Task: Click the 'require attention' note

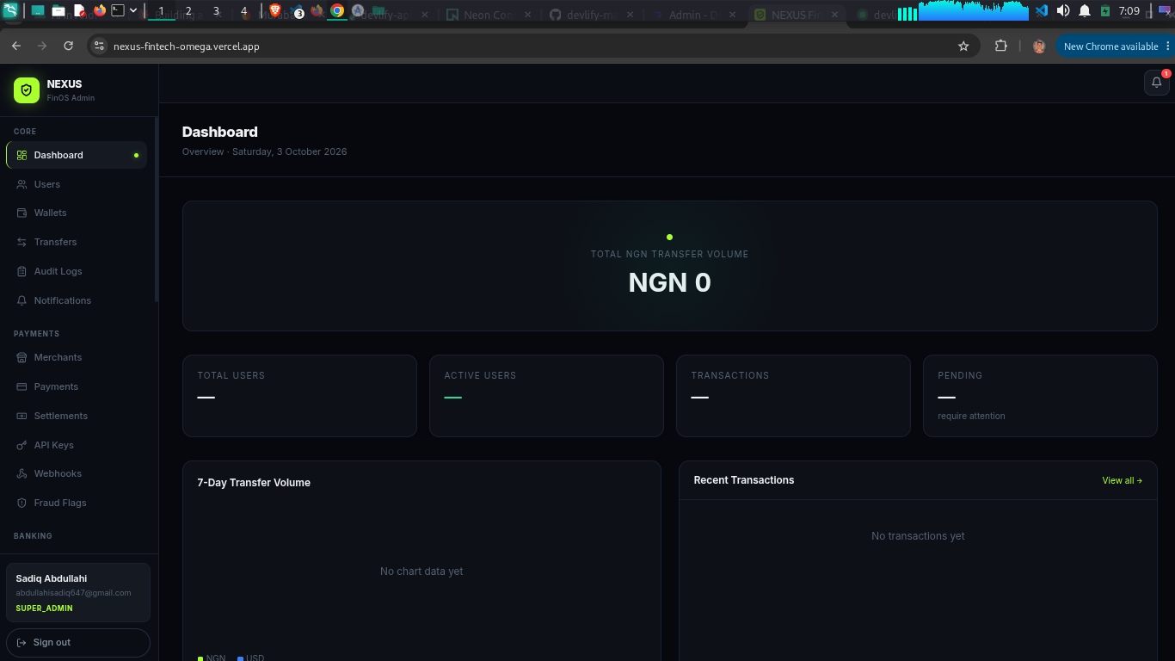Action: [971, 416]
